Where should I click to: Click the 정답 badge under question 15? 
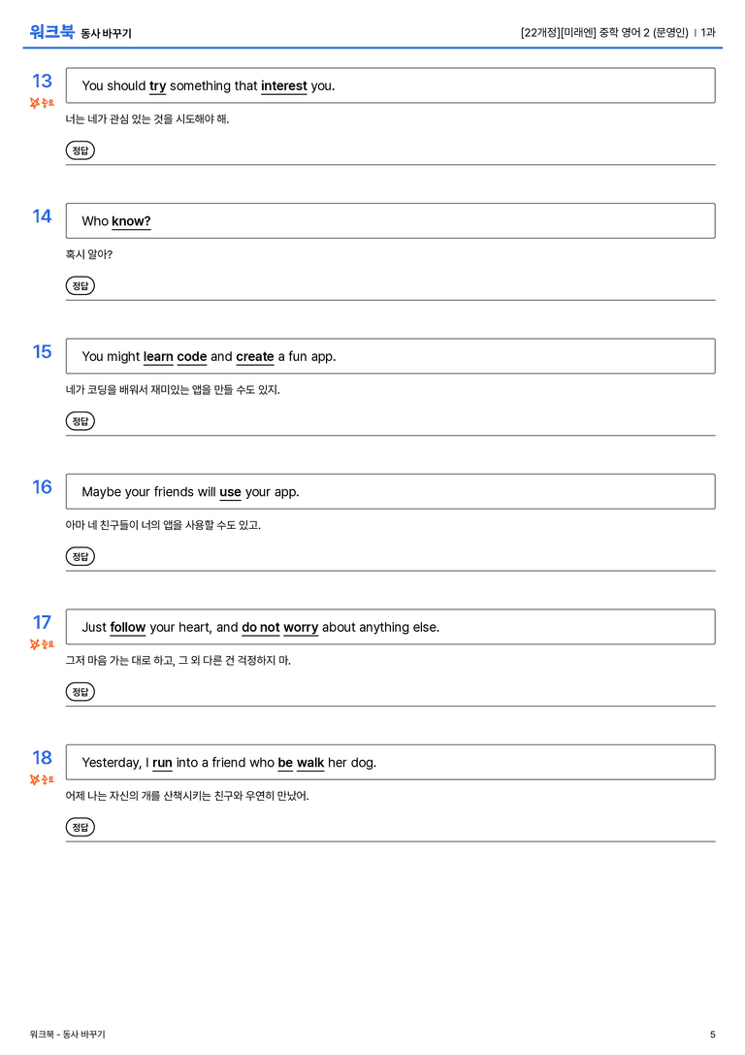coord(80,420)
